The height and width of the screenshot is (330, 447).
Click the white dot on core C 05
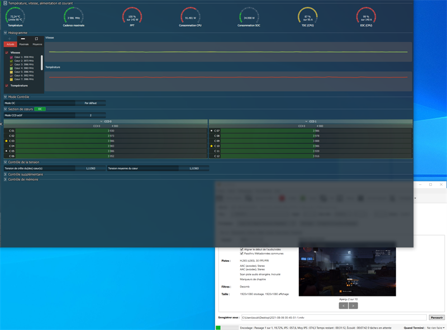(6, 151)
